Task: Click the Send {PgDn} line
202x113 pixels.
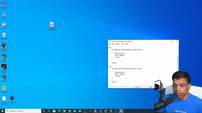Action: coord(120,55)
